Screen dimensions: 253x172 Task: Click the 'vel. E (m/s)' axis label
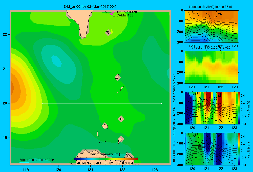pyautogui.click(x=248, y=150)
